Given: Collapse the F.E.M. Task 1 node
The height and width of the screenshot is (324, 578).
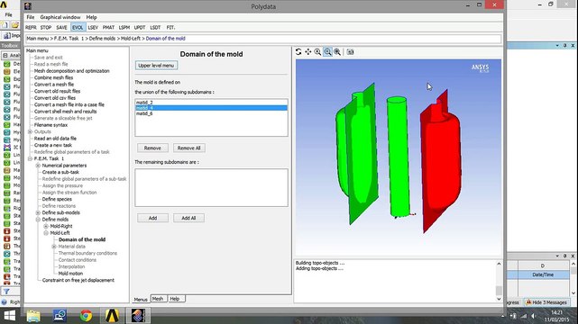Looking at the screenshot, I should (31, 158).
